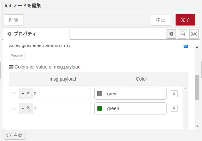Remove the grey color row
This screenshot has height=141, width=202.
(174, 94)
